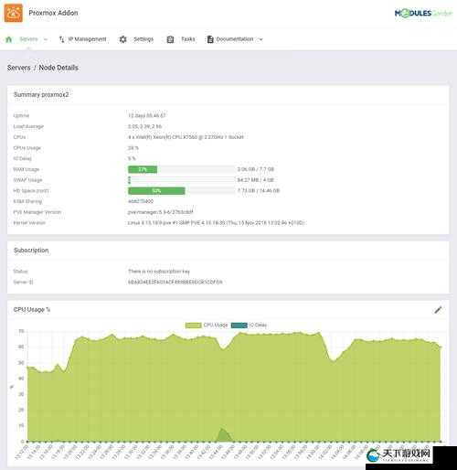Screen dimensions: 457x470
Task: Click the ModulesGarden logo
Action: tap(423, 13)
